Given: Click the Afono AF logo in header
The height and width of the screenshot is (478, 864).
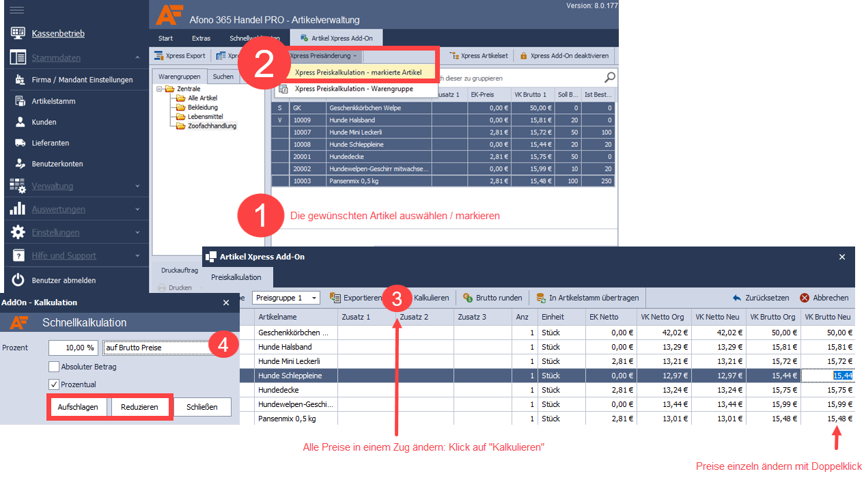Looking at the screenshot, I should [169, 14].
